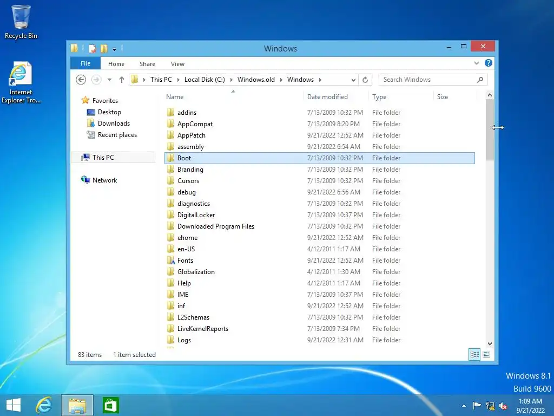This screenshot has width=554, height=416.
Task: Select the debug folder
Action: pos(187,192)
